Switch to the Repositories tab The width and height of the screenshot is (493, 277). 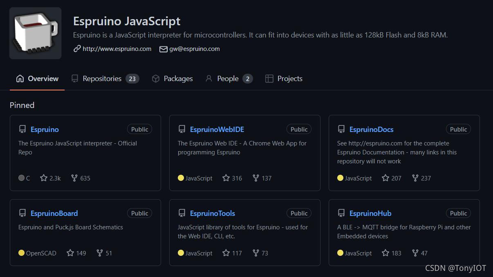coord(105,79)
